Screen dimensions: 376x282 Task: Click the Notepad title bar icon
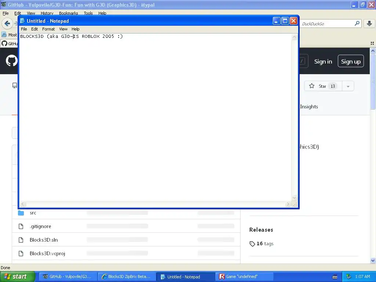[x=22, y=21]
